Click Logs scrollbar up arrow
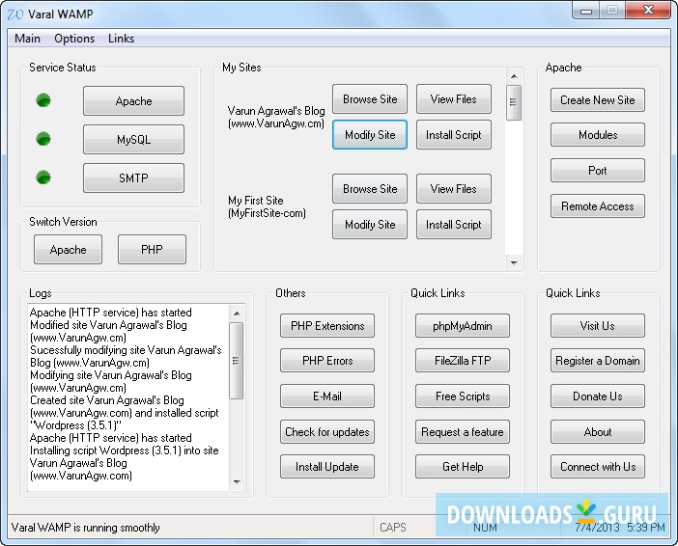This screenshot has width=678, height=546. 237,314
